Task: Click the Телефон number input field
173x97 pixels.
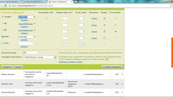Action: (26, 17)
